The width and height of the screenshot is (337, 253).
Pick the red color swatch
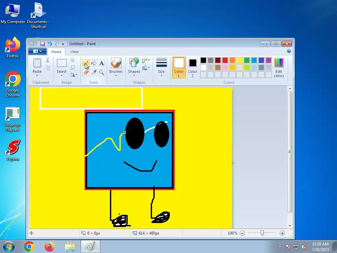[225, 60]
